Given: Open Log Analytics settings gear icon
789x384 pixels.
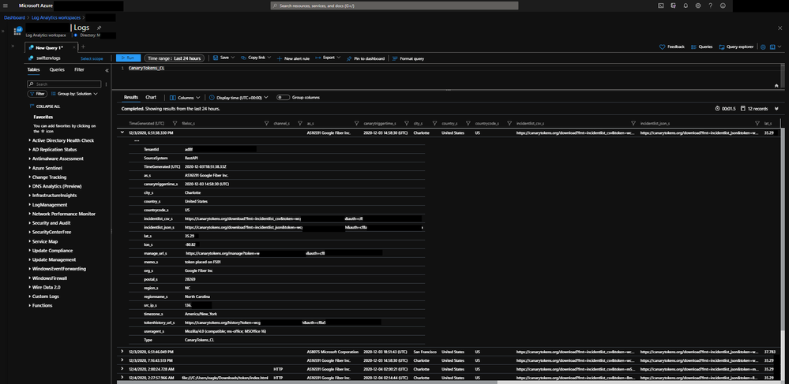Looking at the screenshot, I should point(763,47).
